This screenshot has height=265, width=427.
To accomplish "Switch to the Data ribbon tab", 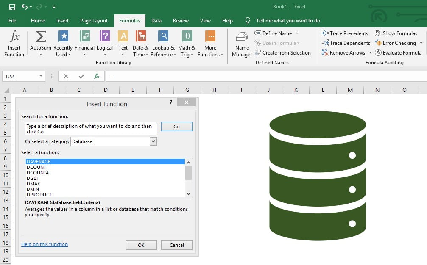I will coord(156,20).
